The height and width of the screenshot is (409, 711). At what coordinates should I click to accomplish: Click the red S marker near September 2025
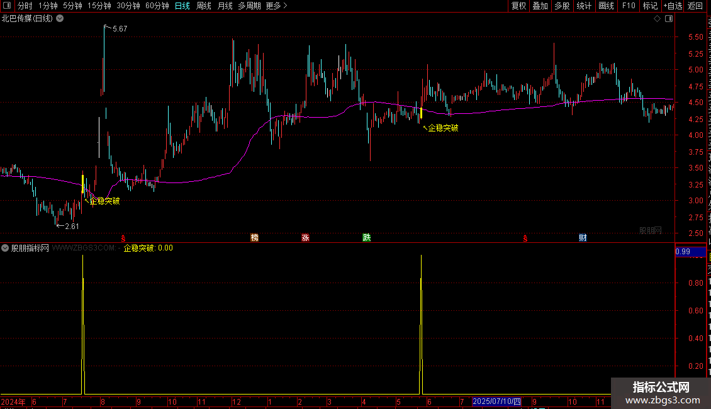(525, 238)
